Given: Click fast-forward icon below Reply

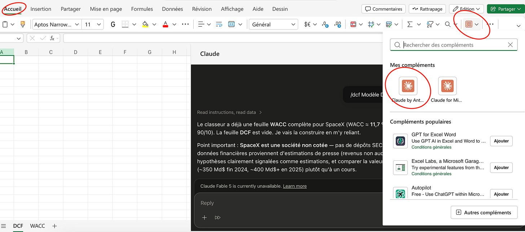Looking at the screenshot, I should (217, 218).
